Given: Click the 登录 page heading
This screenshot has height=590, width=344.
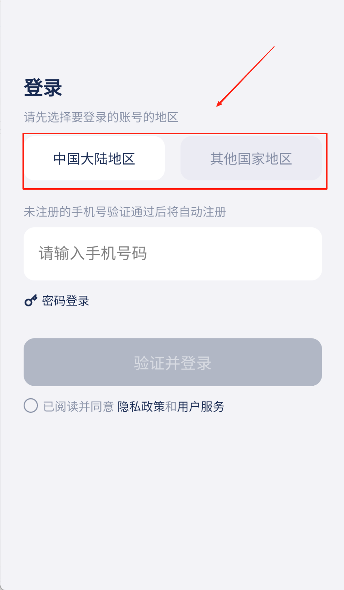Looking at the screenshot, I should [43, 88].
